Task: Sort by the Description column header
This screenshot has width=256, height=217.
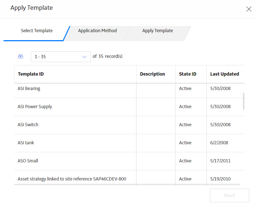Action: point(152,74)
